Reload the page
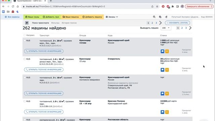The height and width of the screenshot is (121, 215). click(13, 6)
